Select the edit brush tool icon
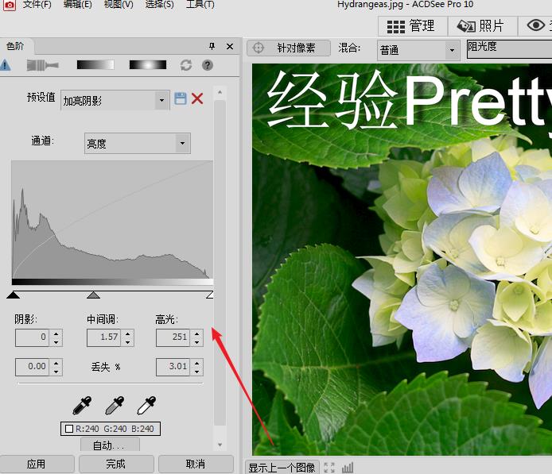The image size is (552, 474). [x=42, y=65]
